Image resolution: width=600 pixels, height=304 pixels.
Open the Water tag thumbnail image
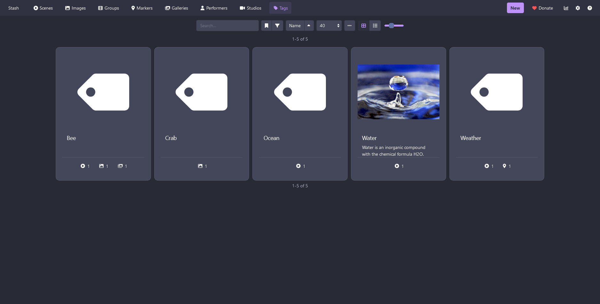pyautogui.click(x=398, y=92)
